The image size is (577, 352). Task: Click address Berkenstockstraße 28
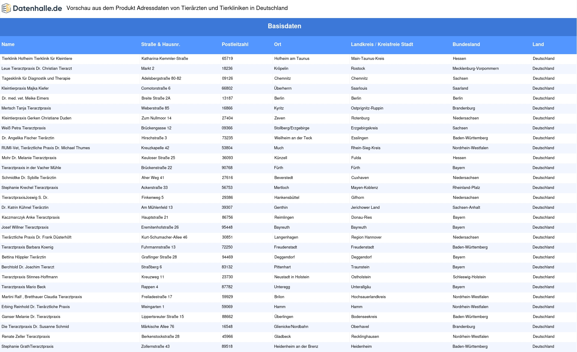point(160,337)
